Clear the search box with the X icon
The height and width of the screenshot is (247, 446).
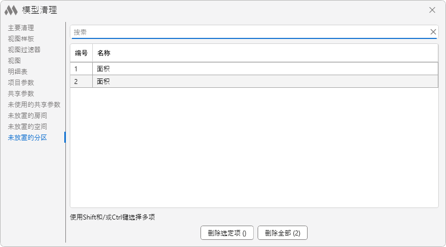point(433,32)
